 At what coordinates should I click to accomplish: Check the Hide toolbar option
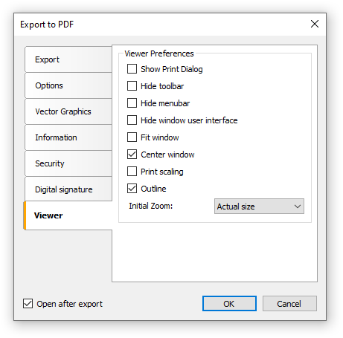[x=132, y=86]
